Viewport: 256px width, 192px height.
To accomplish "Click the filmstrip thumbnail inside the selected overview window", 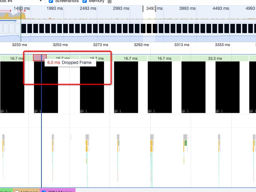I will (149, 28).
